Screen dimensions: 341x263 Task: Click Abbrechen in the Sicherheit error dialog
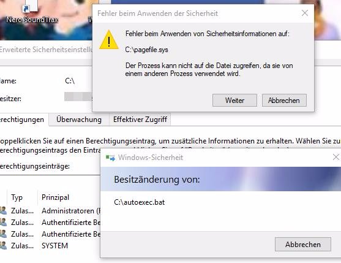pos(284,101)
